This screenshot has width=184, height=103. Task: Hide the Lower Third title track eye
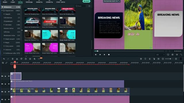point(9,84)
